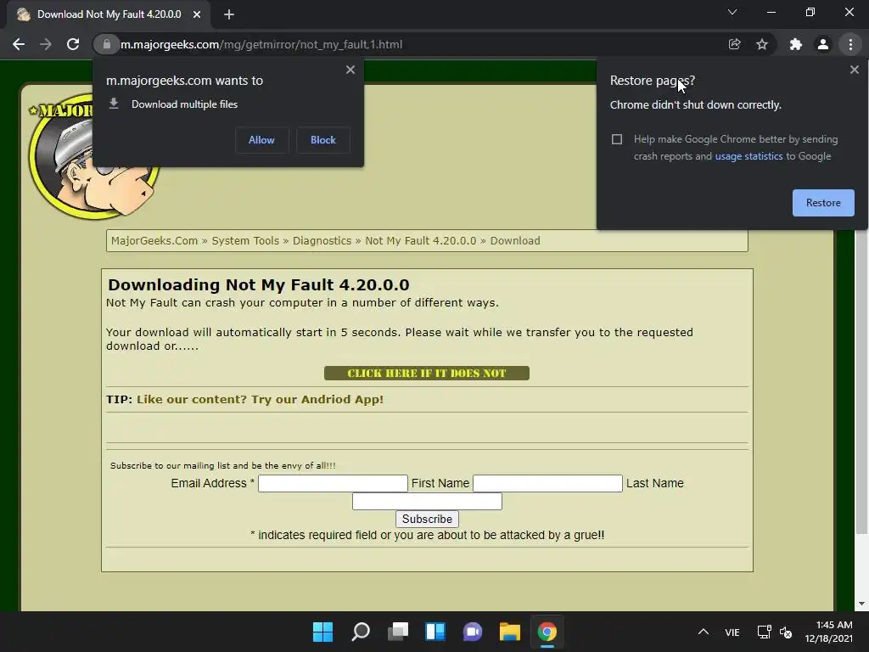Image resolution: width=869 pixels, height=652 pixels.
Task: Click the Subscribe button
Action: click(x=428, y=519)
